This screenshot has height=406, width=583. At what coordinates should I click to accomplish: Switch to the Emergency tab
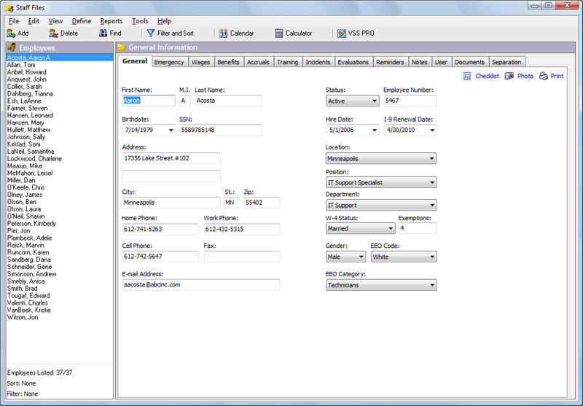[x=169, y=62]
